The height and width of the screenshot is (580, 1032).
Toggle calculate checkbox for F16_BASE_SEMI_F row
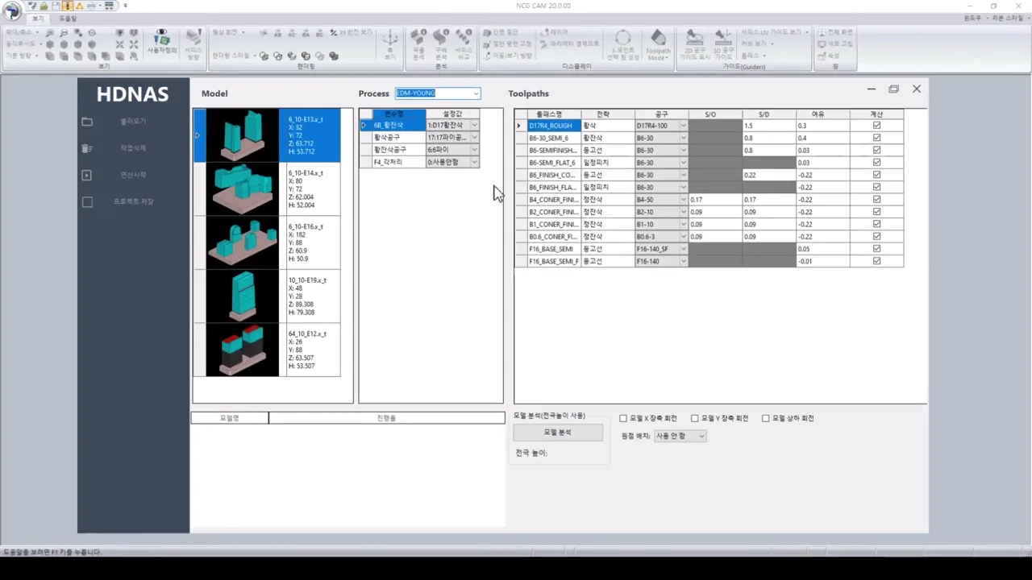coord(876,261)
